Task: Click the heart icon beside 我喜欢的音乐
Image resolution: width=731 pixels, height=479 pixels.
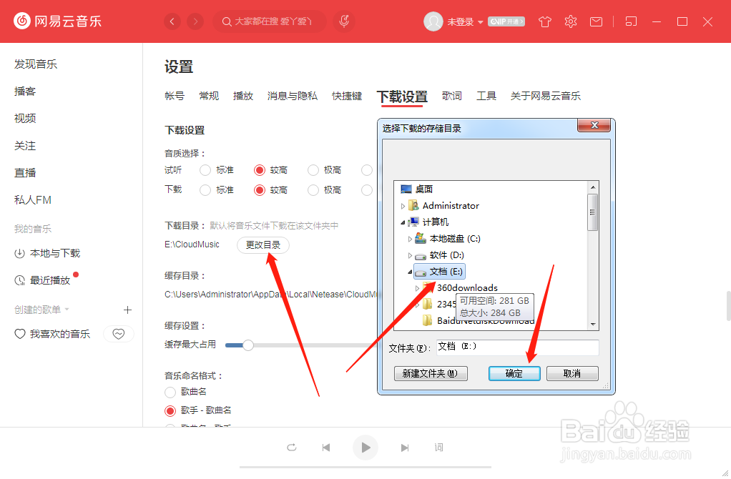Action: click(19, 334)
